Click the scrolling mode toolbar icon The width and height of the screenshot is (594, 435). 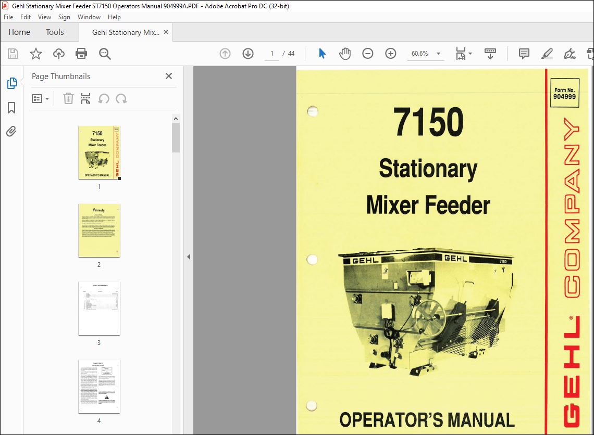pyautogui.click(x=490, y=54)
